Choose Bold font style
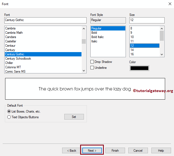This screenshot has width=174, height=156. coord(108,33)
